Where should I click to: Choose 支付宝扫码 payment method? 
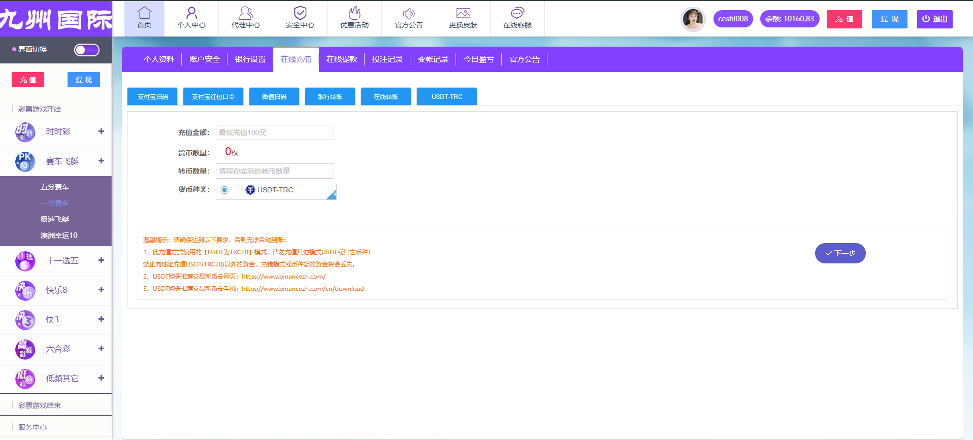tap(152, 96)
